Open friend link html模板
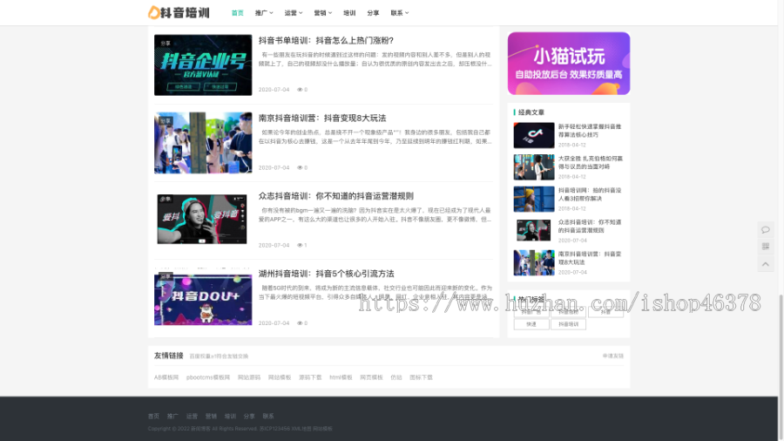The height and width of the screenshot is (441, 784). pos(341,377)
